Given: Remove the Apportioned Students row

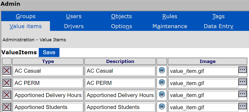Looking at the screenshot, I should click(7, 107).
